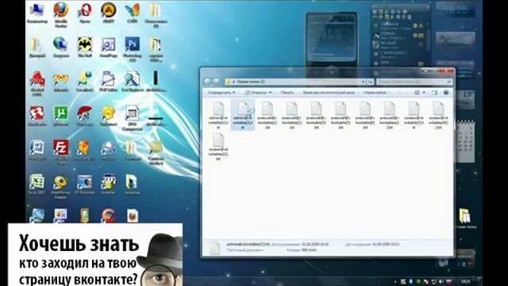Select the Computer desktop icon
Screen dimensions: 508x286
[37, 14]
